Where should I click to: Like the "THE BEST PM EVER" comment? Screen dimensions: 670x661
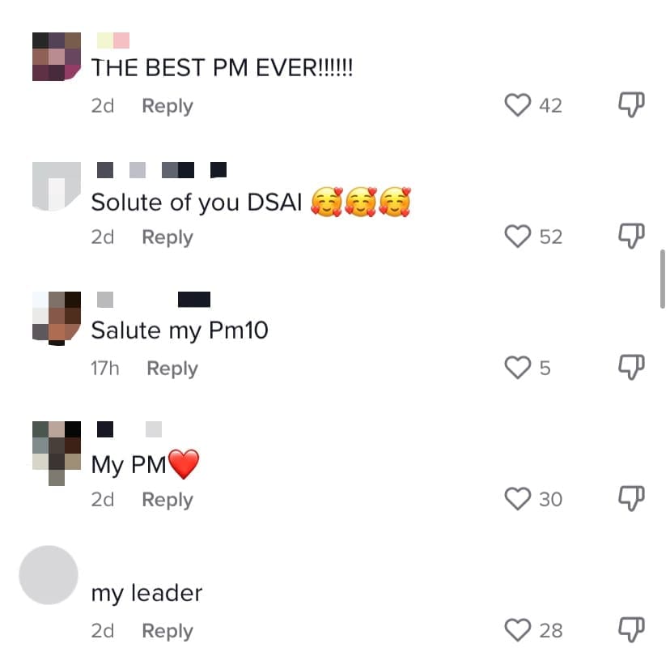517,104
